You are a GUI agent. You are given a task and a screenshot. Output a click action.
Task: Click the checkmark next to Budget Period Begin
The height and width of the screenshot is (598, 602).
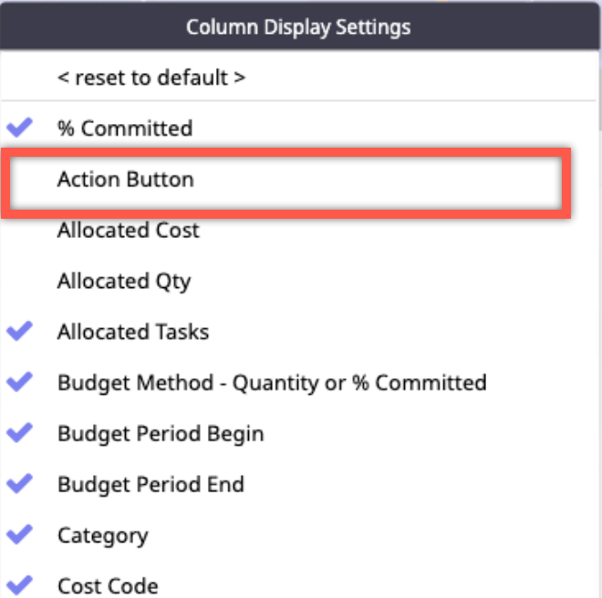(x=19, y=434)
